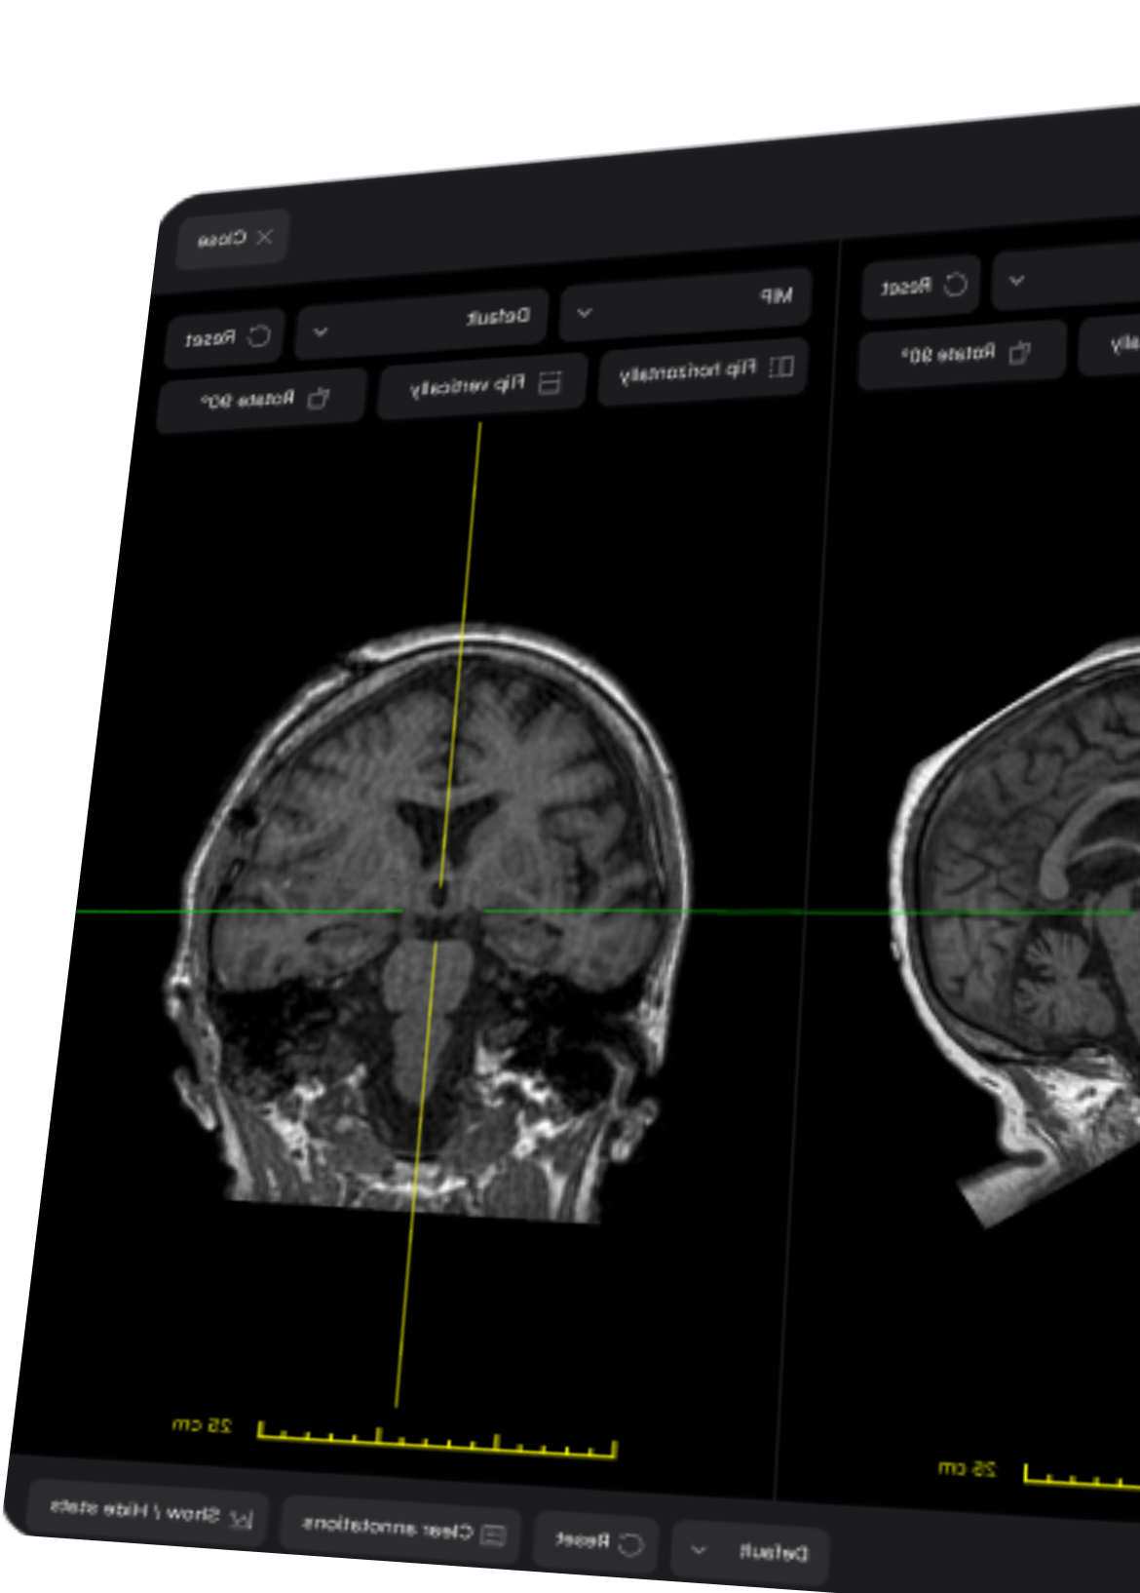Open the Default dropdown in bottom toolbar
Image resolution: width=1140 pixels, height=1593 pixels.
749,1551
